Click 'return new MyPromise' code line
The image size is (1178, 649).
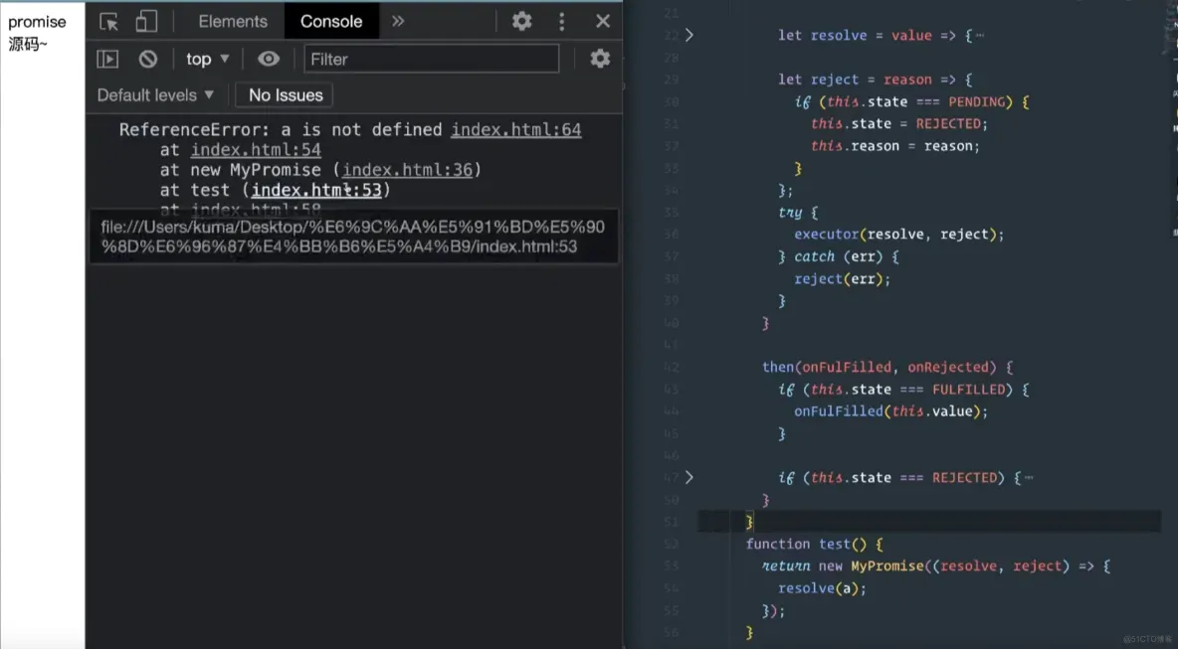936,566
